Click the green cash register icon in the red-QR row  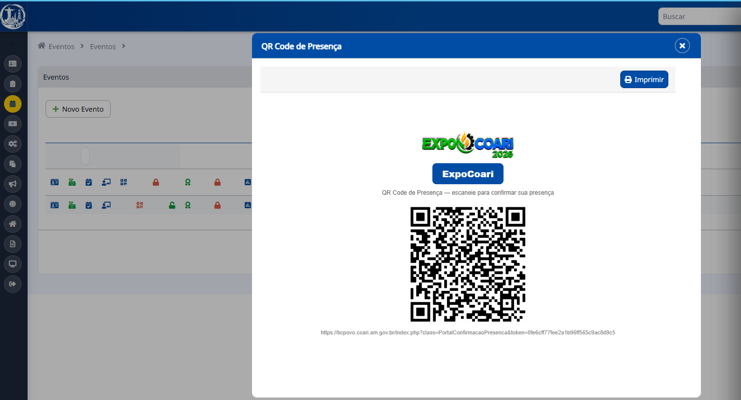(x=72, y=205)
